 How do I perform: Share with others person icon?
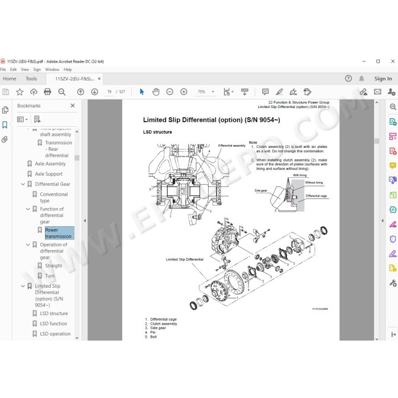(x=391, y=92)
